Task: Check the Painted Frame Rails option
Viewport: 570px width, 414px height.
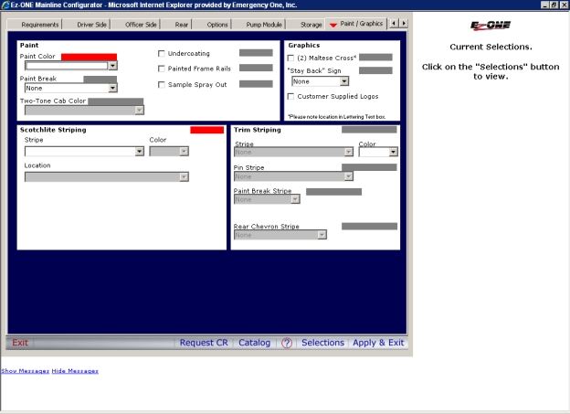Action: 162,69
